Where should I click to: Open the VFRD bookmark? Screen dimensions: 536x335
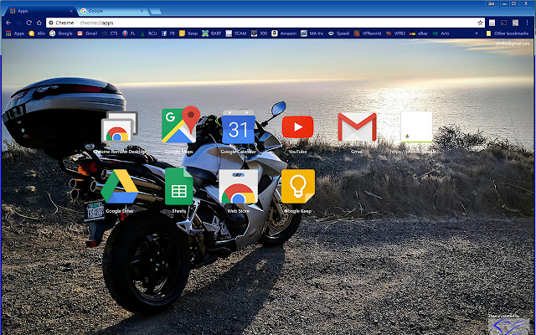[x=395, y=33]
